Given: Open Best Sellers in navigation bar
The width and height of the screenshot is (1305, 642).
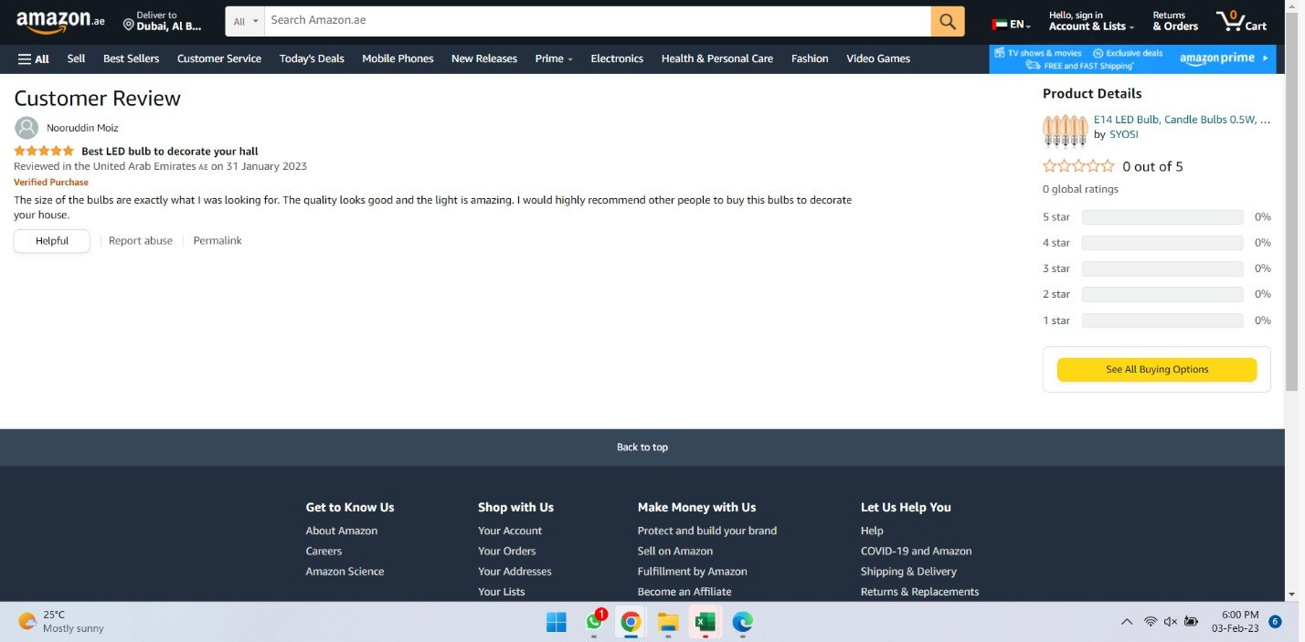Looking at the screenshot, I should (x=131, y=58).
